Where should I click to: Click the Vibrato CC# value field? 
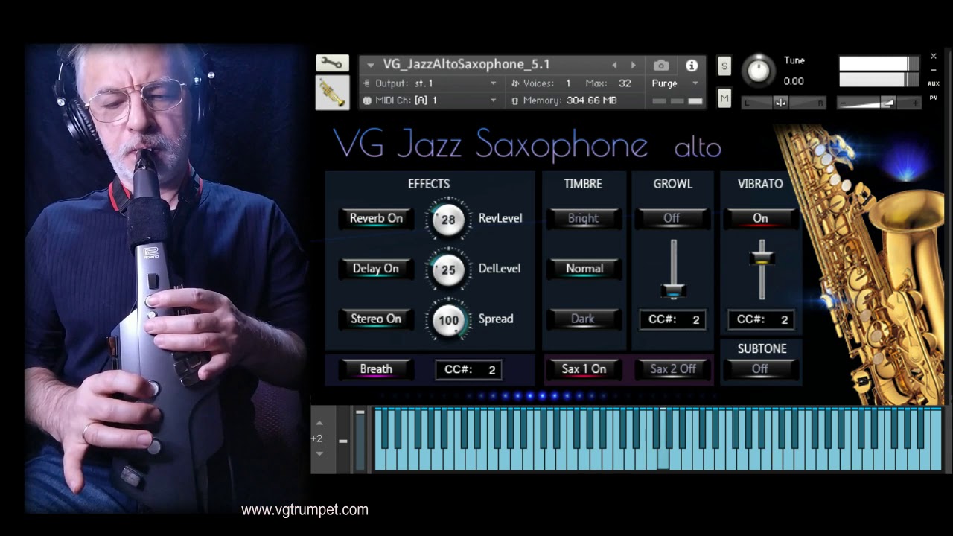pyautogui.click(x=761, y=319)
